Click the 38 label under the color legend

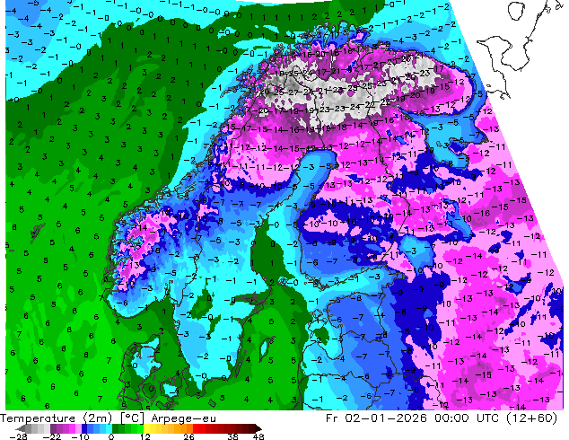[x=232, y=436]
